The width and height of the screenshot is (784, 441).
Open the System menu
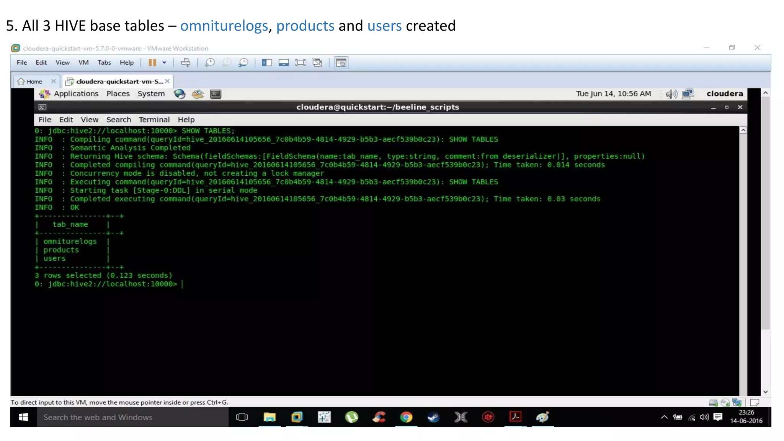click(151, 94)
